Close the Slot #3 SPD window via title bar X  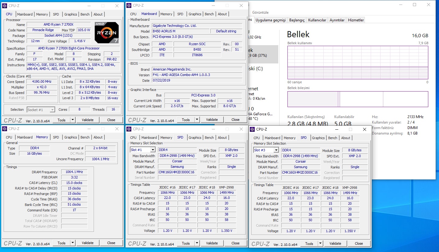(365, 129)
